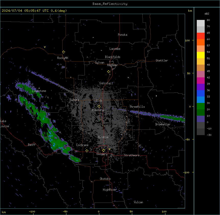Pick the magenta 39-42 dBZ legend swatch
Image resolution: width=220 pixels, height=215 pixels.
[201, 80]
